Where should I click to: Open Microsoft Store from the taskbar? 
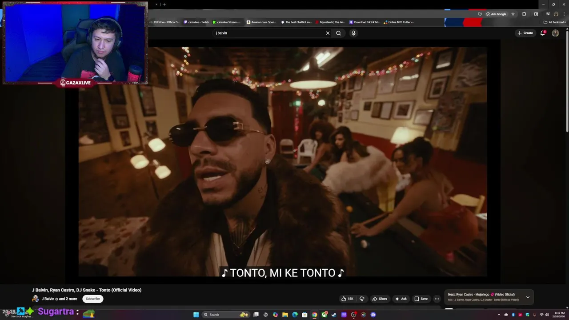[x=305, y=315]
